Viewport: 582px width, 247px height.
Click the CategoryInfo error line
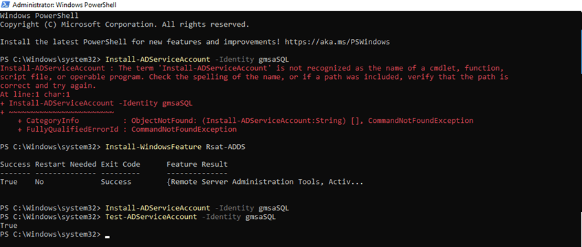pos(246,121)
